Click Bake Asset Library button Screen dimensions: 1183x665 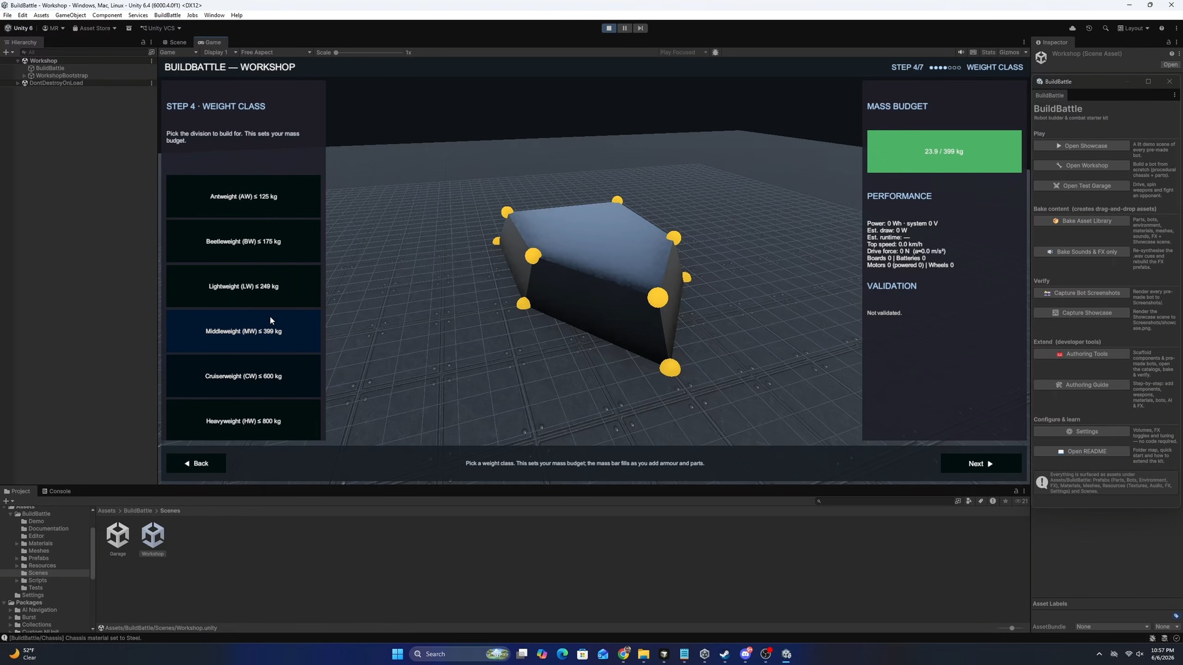pyautogui.click(x=1081, y=221)
